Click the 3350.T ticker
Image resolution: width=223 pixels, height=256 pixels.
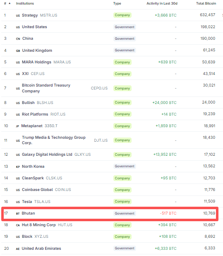pos(51,126)
